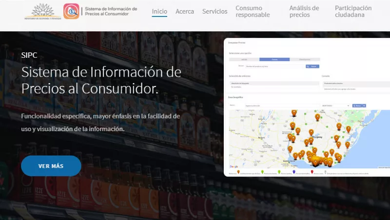
Task: Select the highlighted blue Canasta tab in the preview
Action: tap(274, 59)
